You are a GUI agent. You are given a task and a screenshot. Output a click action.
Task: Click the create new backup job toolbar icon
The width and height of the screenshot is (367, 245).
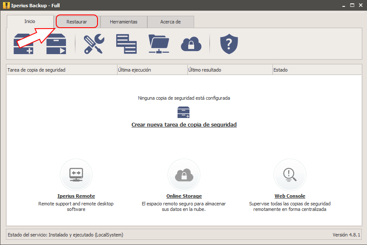click(23, 44)
